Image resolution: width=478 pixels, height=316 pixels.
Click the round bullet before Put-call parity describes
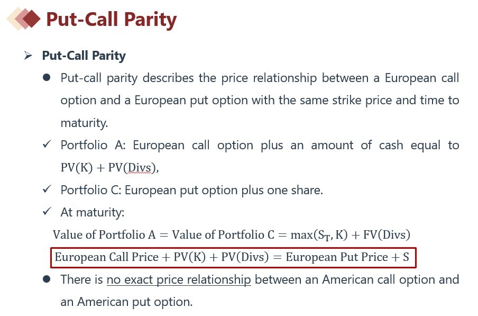(x=47, y=78)
